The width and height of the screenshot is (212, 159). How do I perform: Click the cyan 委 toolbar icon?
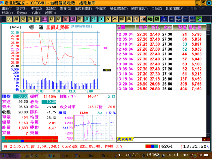click(87, 19)
